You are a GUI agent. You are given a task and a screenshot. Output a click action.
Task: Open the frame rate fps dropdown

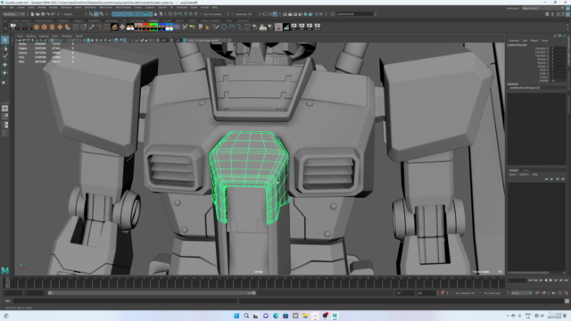point(521,293)
